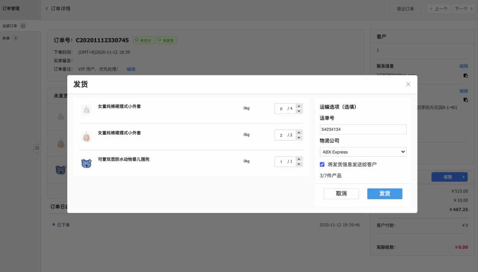Viewport: 478px width, 272px height.
Task: Click the second pink coat product thumbnail in dialog
Action: tap(86, 136)
